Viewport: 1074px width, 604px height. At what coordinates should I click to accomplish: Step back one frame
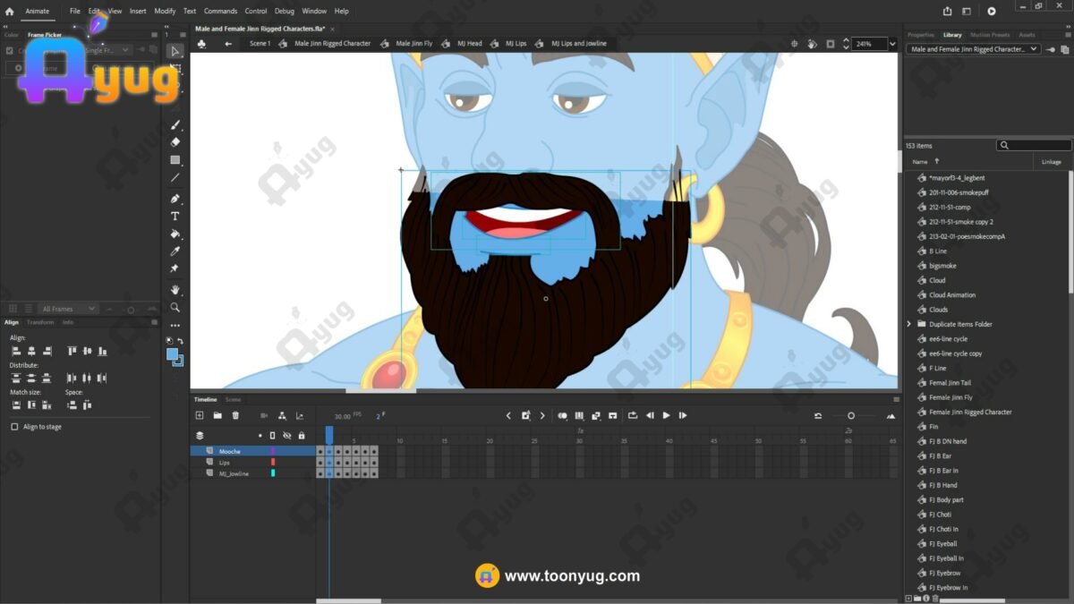(650, 415)
